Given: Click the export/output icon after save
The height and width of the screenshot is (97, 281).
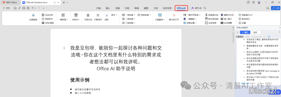Looking at the screenshot, I should click(19, 8).
